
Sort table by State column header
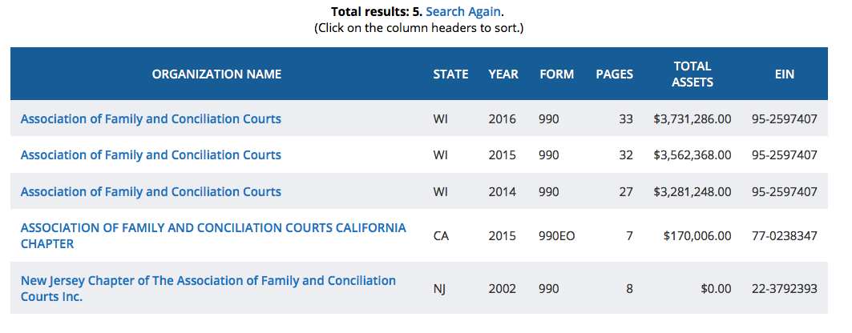pyautogui.click(x=450, y=74)
